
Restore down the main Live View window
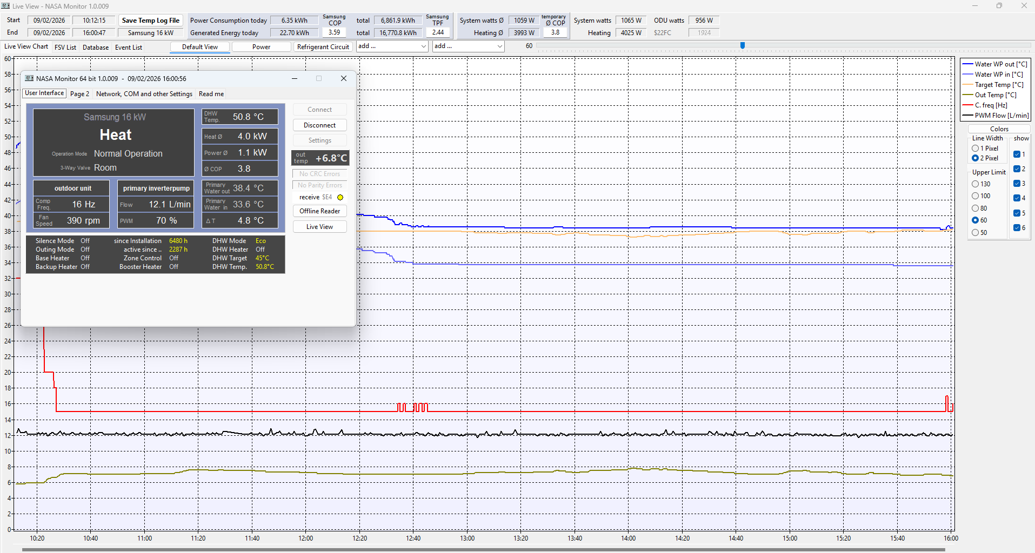[x=999, y=6]
